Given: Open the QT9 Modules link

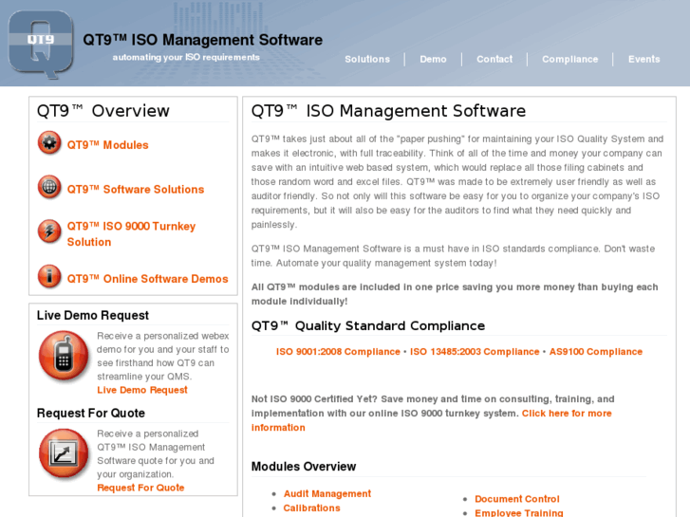Looking at the screenshot, I should (x=108, y=145).
